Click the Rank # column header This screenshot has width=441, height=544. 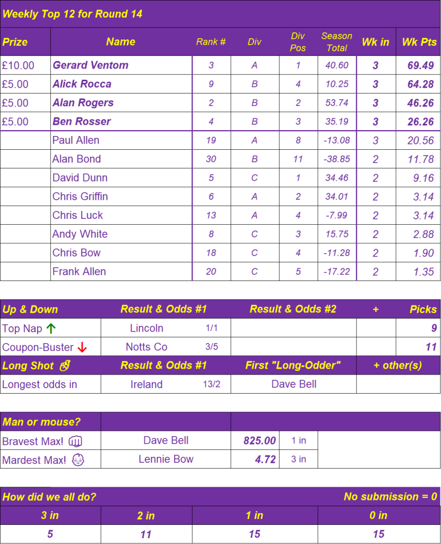211,42
